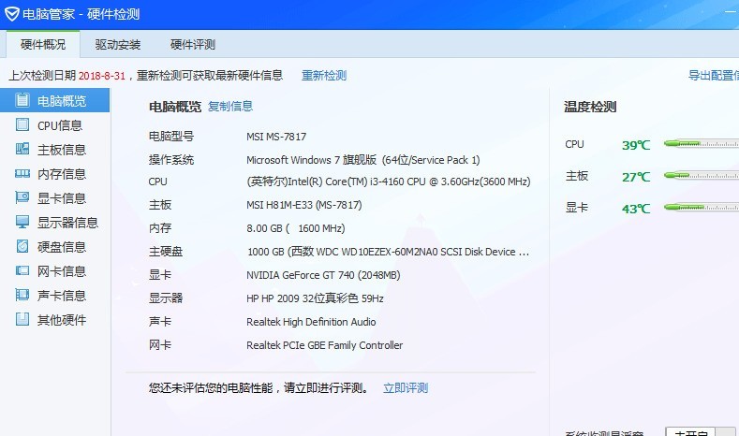Select the 硬件概览 tab

click(x=43, y=44)
